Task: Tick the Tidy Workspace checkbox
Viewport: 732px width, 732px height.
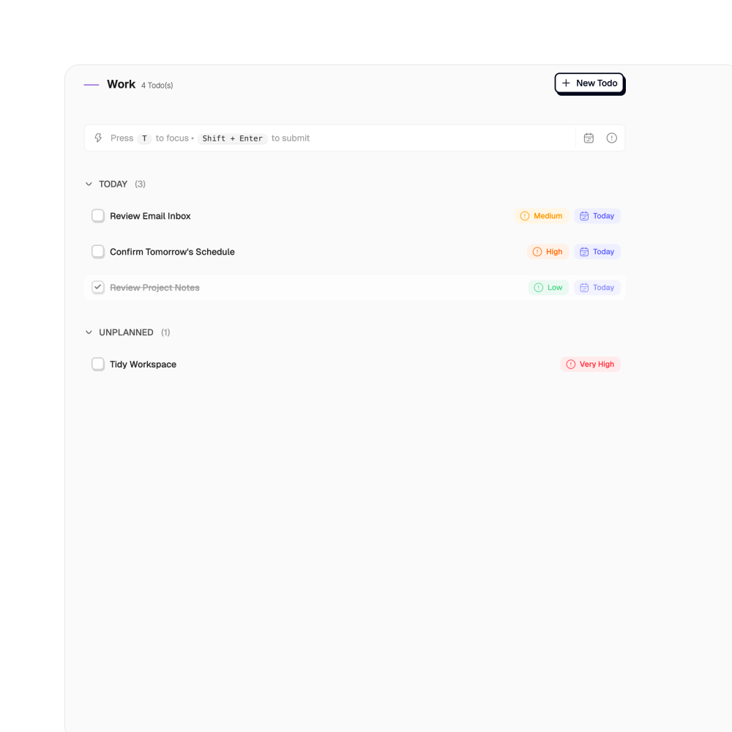Action: point(98,365)
